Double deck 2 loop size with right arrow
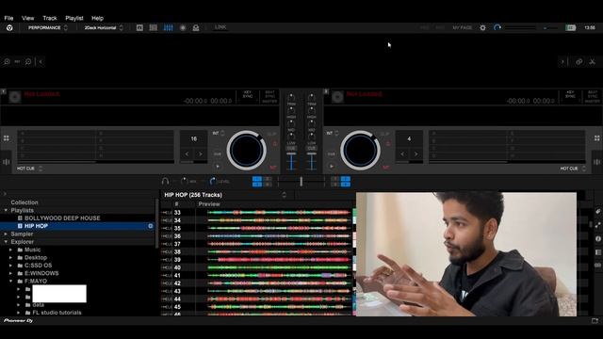The image size is (603, 339). pyautogui.click(x=416, y=154)
